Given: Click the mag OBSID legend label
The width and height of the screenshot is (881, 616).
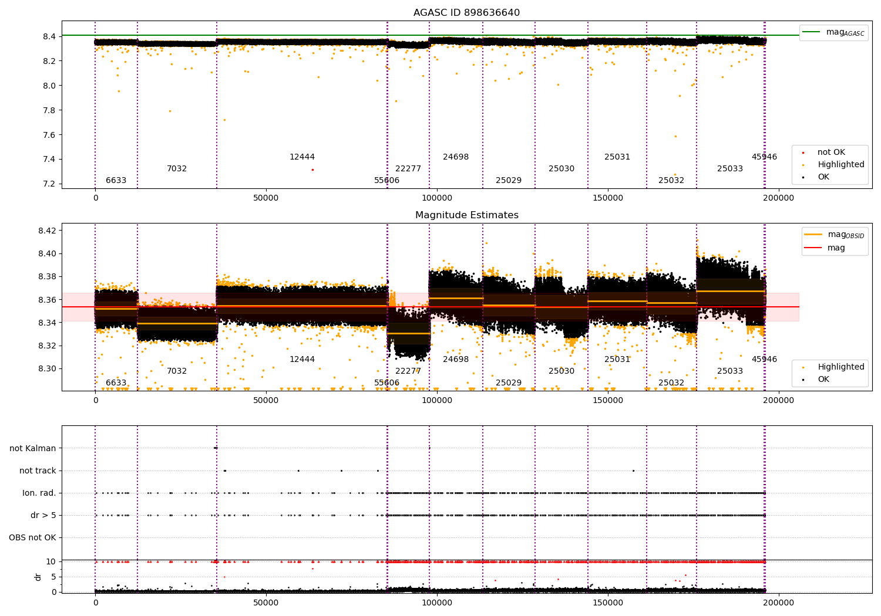Looking at the screenshot, I should (x=846, y=235).
